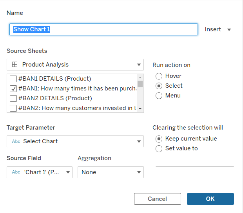Choose the Hover radio option

(x=159, y=76)
